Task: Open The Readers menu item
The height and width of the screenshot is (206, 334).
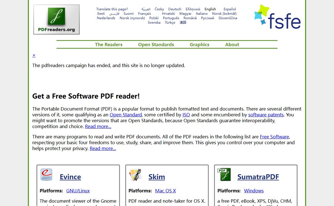Action: click(109, 45)
